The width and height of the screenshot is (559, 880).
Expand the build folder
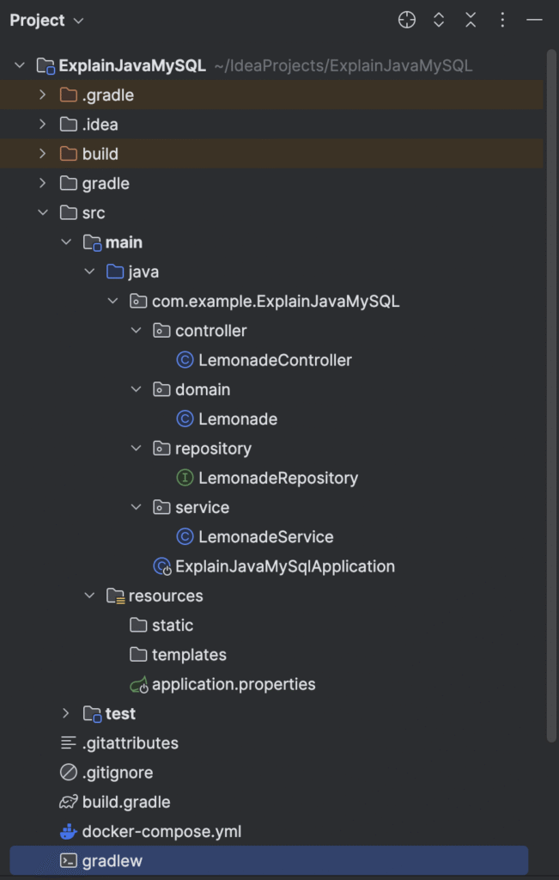click(43, 154)
